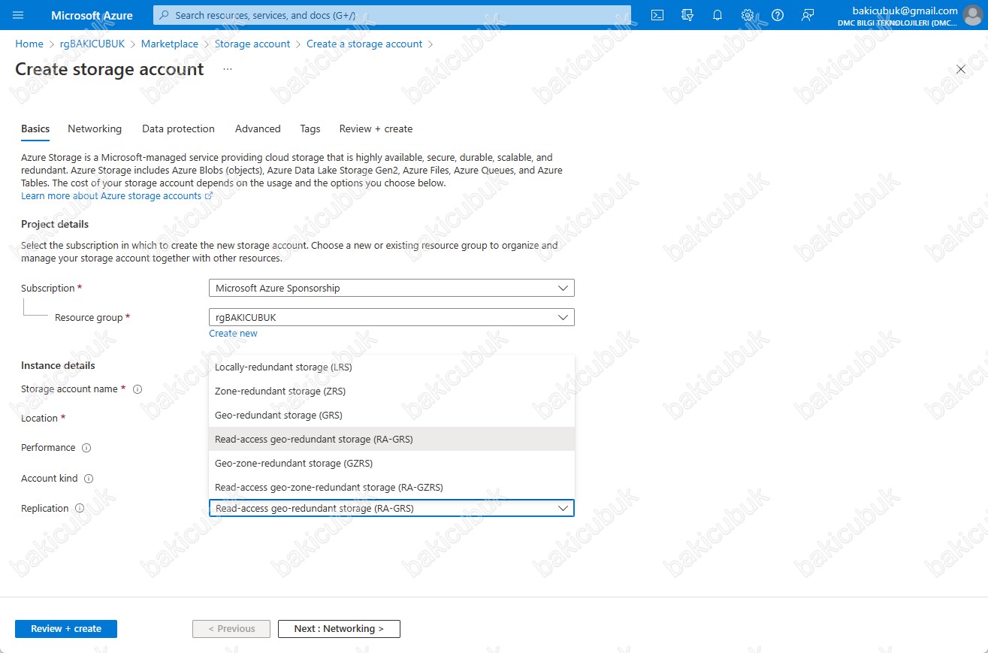Open the Subscription dropdown
This screenshot has width=988, height=653.
(x=391, y=288)
